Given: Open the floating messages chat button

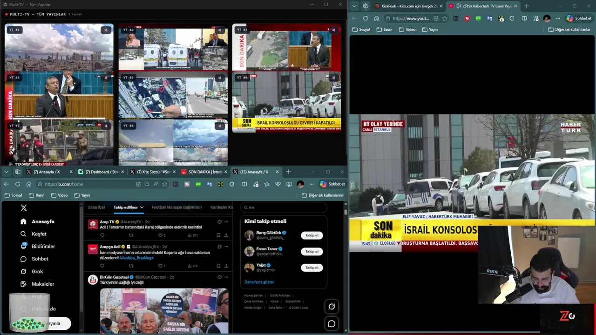Looking at the screenshot, I should tap(332, 324).
